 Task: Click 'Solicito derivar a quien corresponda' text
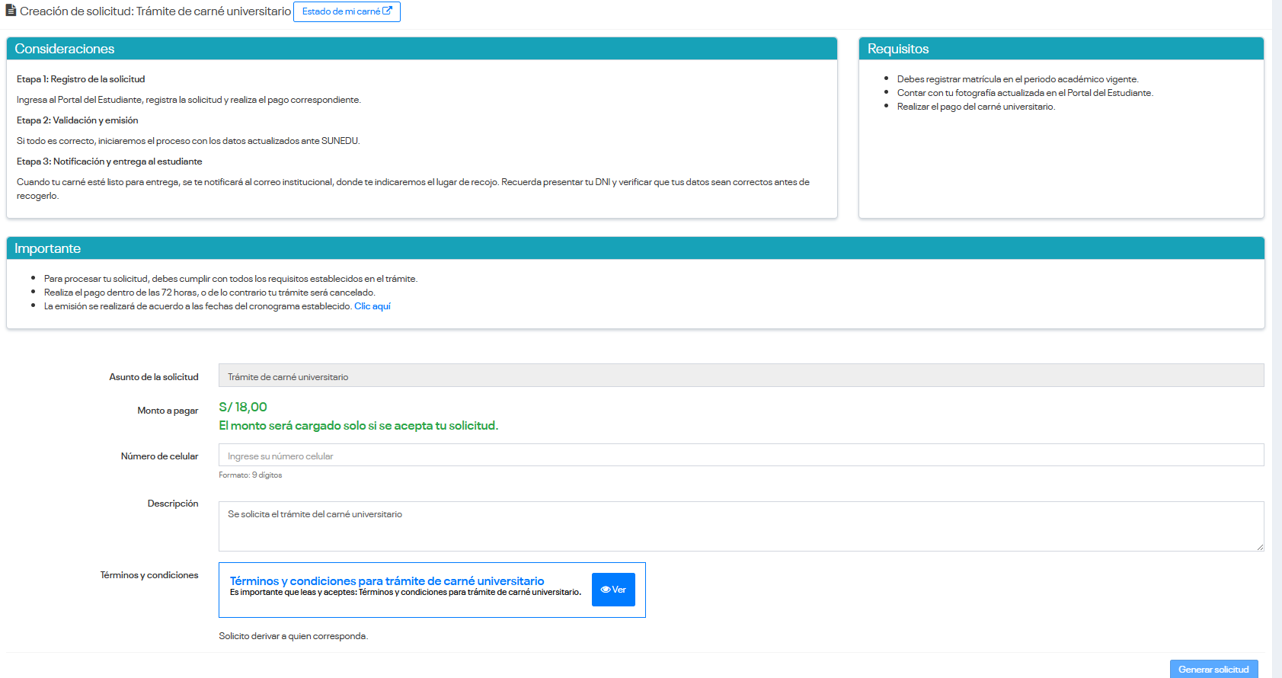(x=293, y=636)
